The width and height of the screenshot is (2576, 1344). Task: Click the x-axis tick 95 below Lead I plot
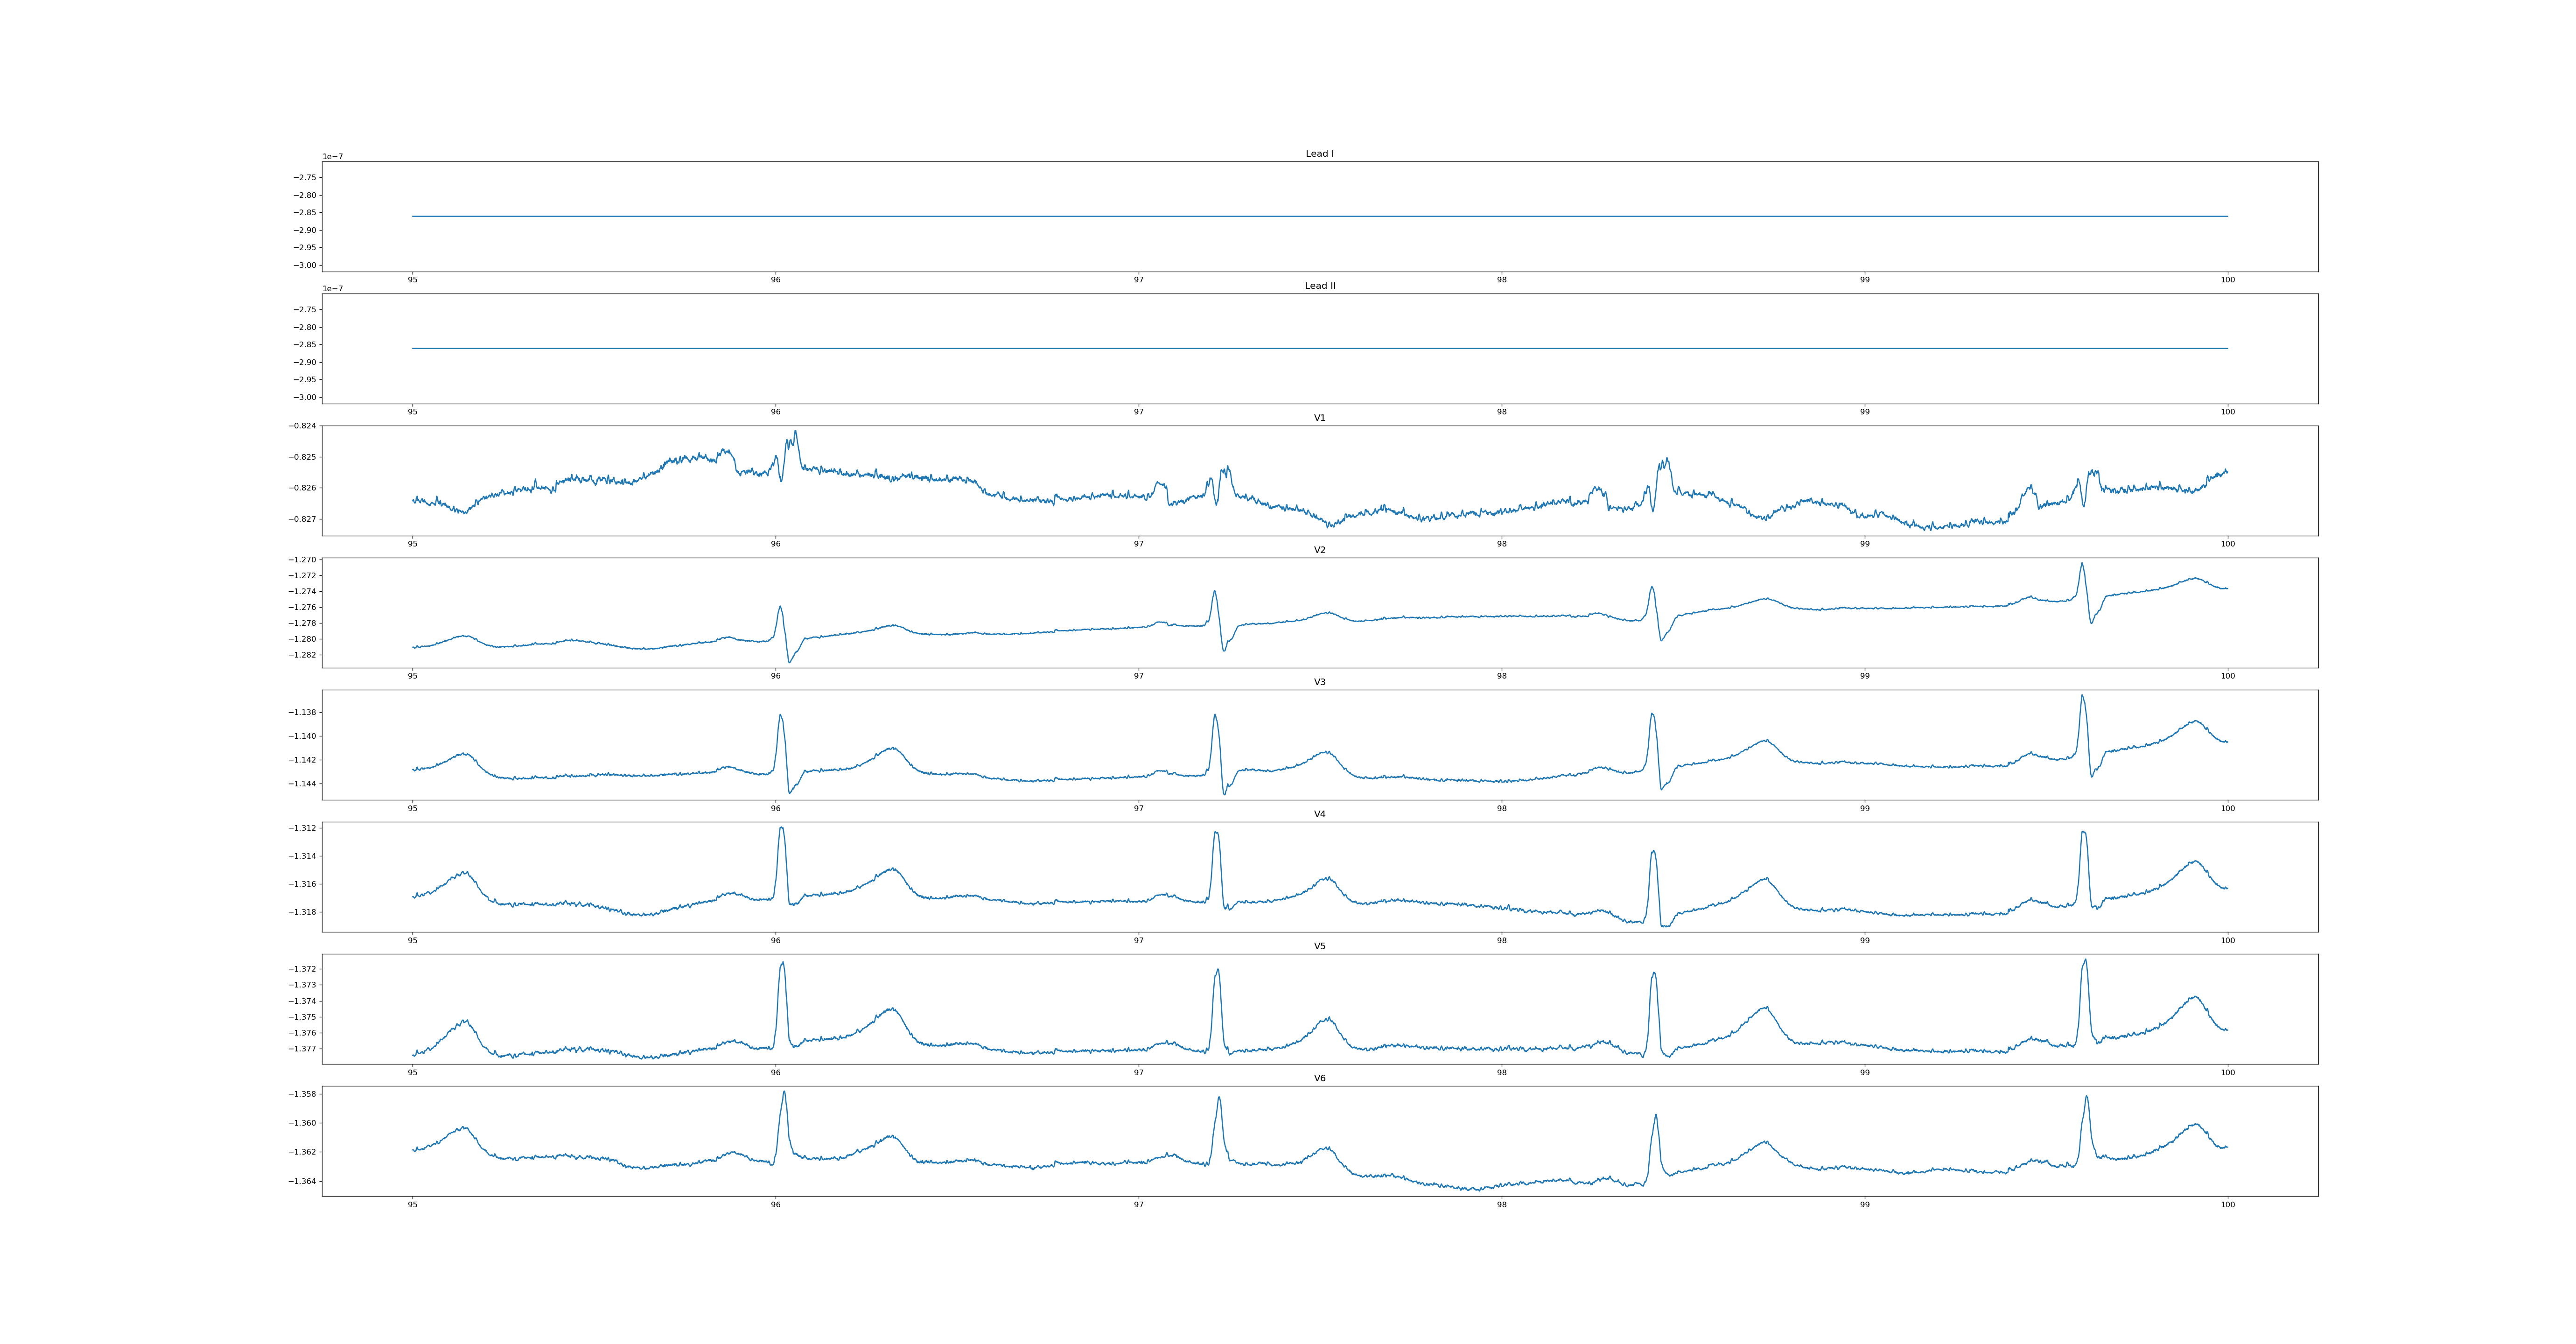[412, 280]
